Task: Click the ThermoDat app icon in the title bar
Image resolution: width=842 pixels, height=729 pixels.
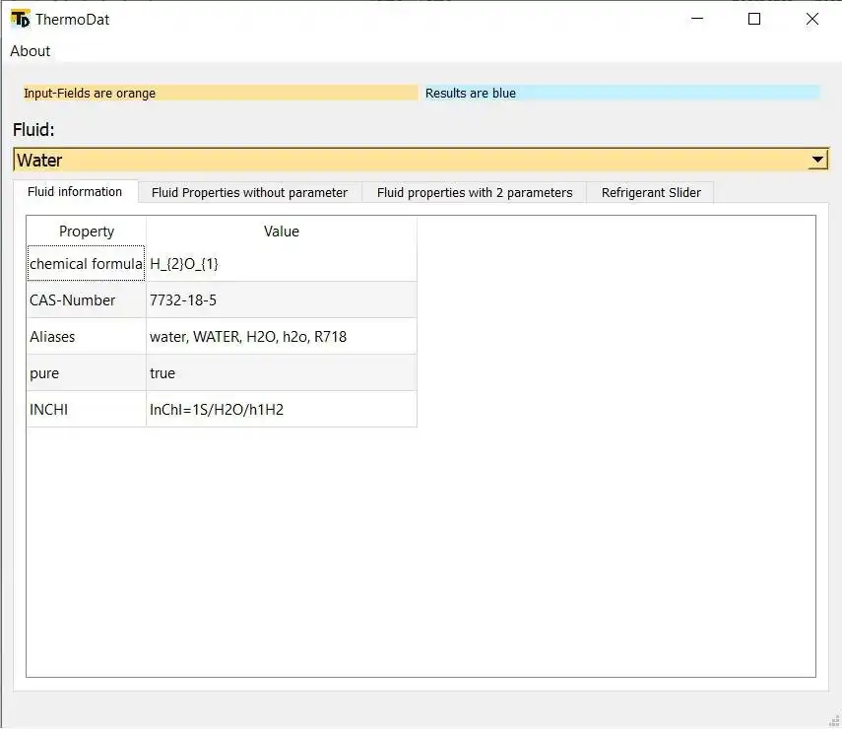Action: point(22,18)
